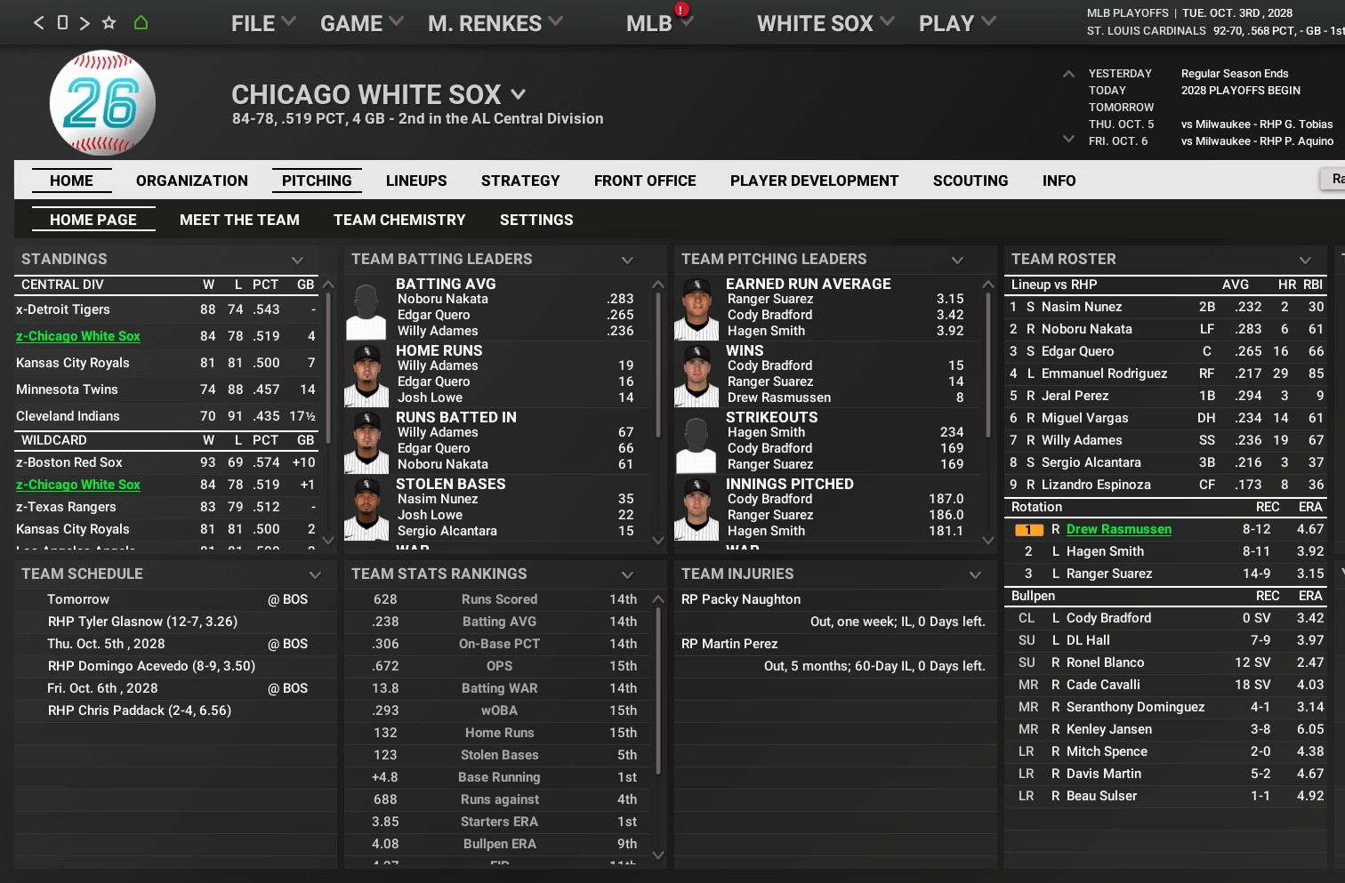Click the back navigation arrow

tap(38, 23)
